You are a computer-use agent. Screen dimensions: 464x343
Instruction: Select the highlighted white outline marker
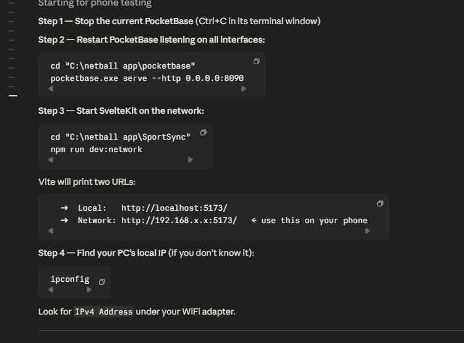(13, 96)
